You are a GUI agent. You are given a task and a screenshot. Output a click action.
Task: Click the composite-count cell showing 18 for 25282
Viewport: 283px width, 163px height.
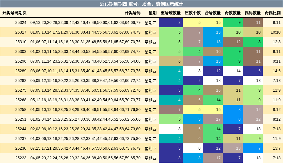pos(213,81)
